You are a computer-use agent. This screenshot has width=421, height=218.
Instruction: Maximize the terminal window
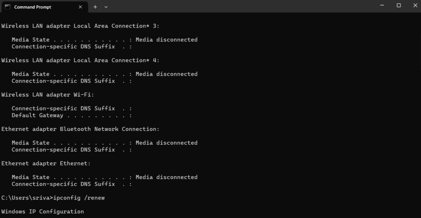tap(398, 5)
